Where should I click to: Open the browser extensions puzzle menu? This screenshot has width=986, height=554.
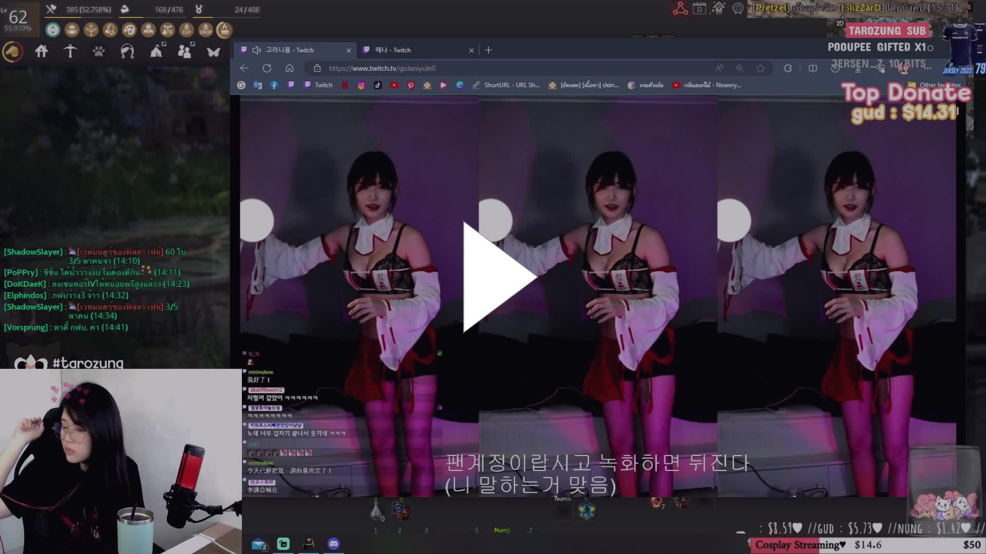787,68
